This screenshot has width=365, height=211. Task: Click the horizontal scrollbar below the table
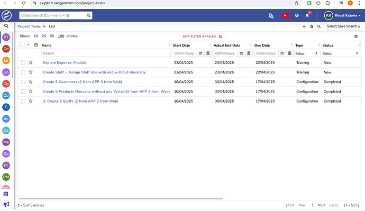pyautogui.click(x=121, y=199)
